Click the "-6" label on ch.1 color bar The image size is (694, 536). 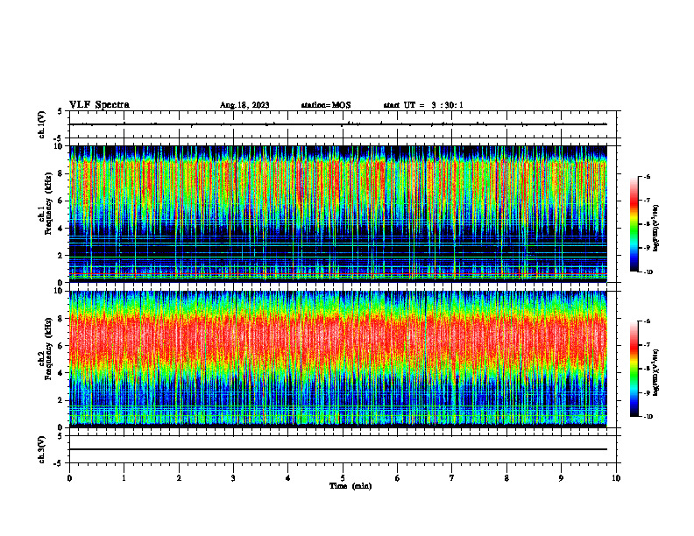tap(647, 177)
